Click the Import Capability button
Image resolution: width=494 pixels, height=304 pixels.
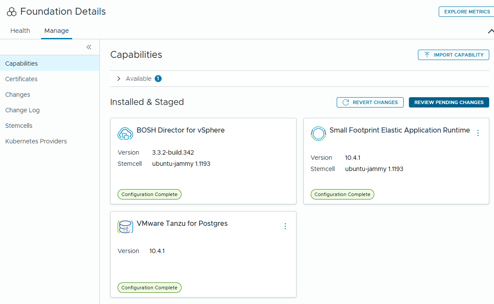pyautogui.click(x=453, y=55)
